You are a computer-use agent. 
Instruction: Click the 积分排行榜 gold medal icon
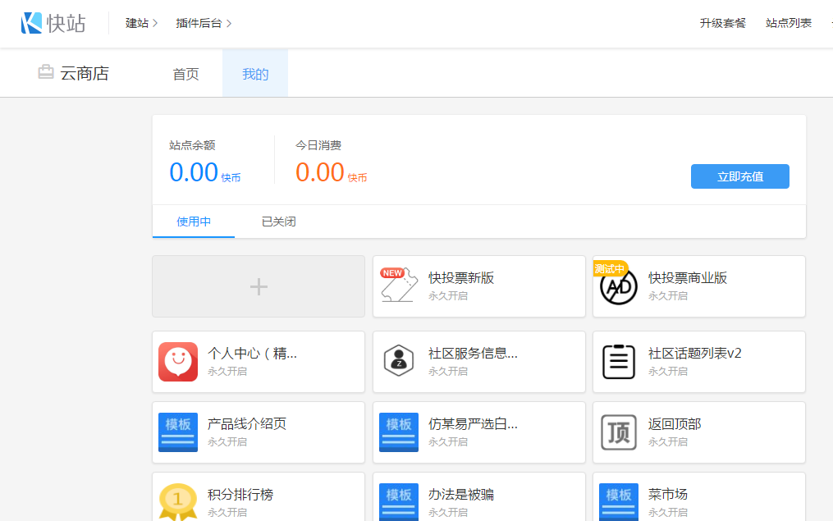[x=178, y=501]
